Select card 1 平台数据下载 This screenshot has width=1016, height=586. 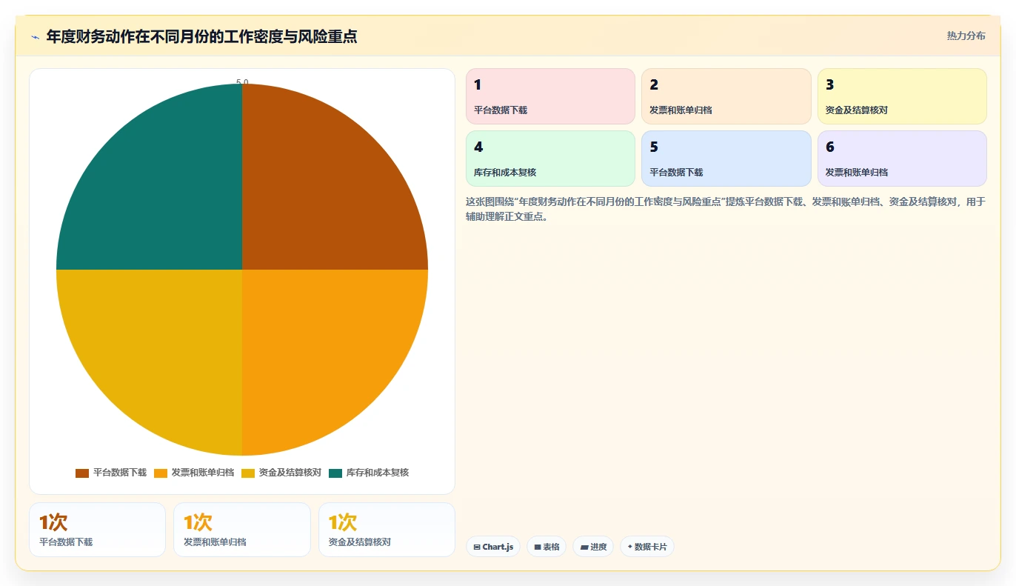[550, 96]
